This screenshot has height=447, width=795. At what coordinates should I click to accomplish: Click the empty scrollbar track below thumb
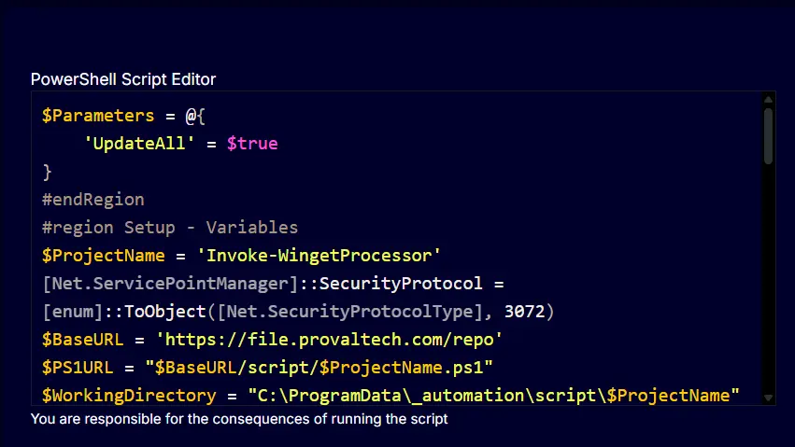point(768,278)
